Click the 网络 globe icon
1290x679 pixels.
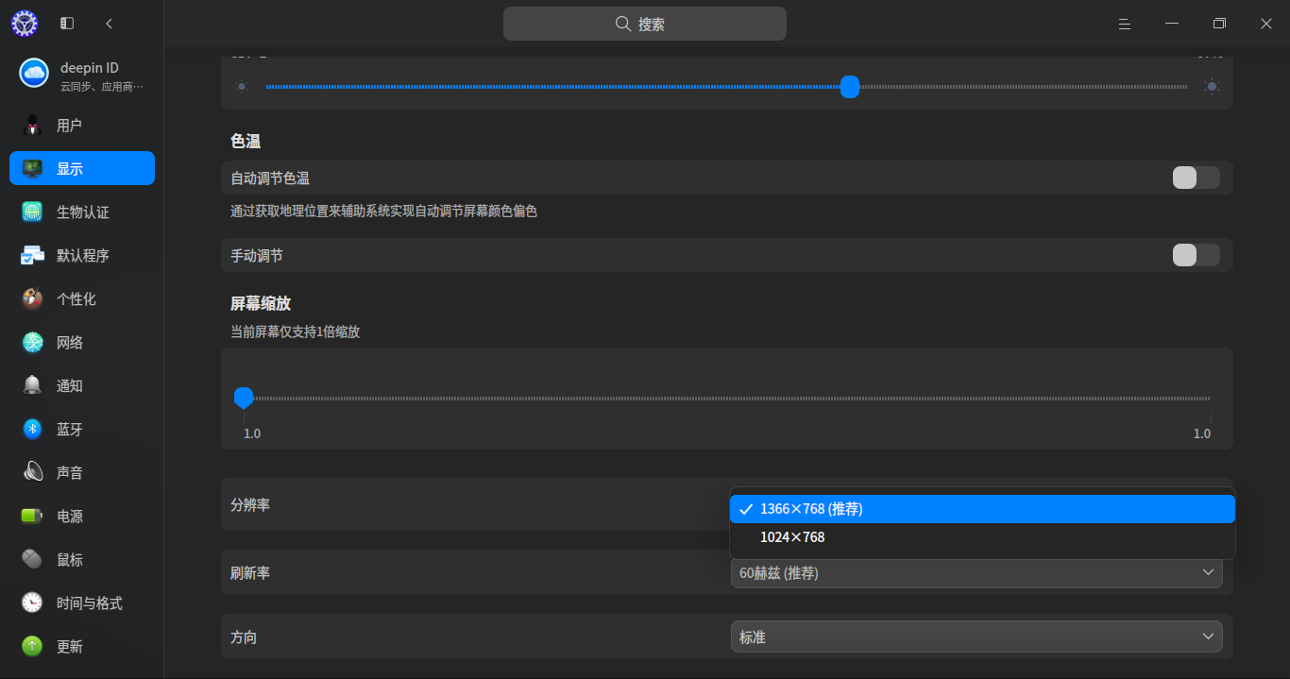coord(33,343)
